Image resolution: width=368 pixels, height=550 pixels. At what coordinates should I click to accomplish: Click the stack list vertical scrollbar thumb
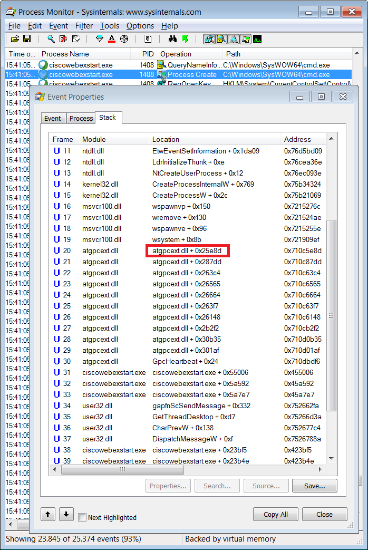pyautogui.click(x=331, y=315)
